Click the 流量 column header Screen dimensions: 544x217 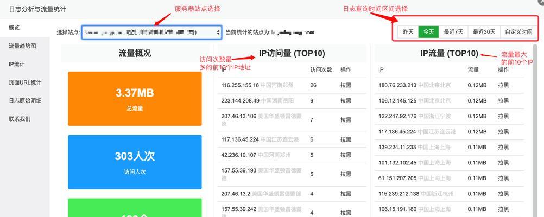pyautogui.click(x=473, y=69)
